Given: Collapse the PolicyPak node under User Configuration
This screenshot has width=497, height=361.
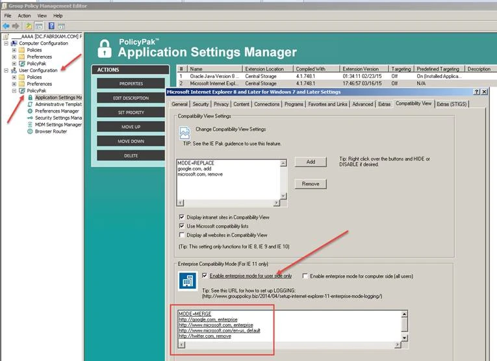Looking at the screenshot, I should pos(14,91).
